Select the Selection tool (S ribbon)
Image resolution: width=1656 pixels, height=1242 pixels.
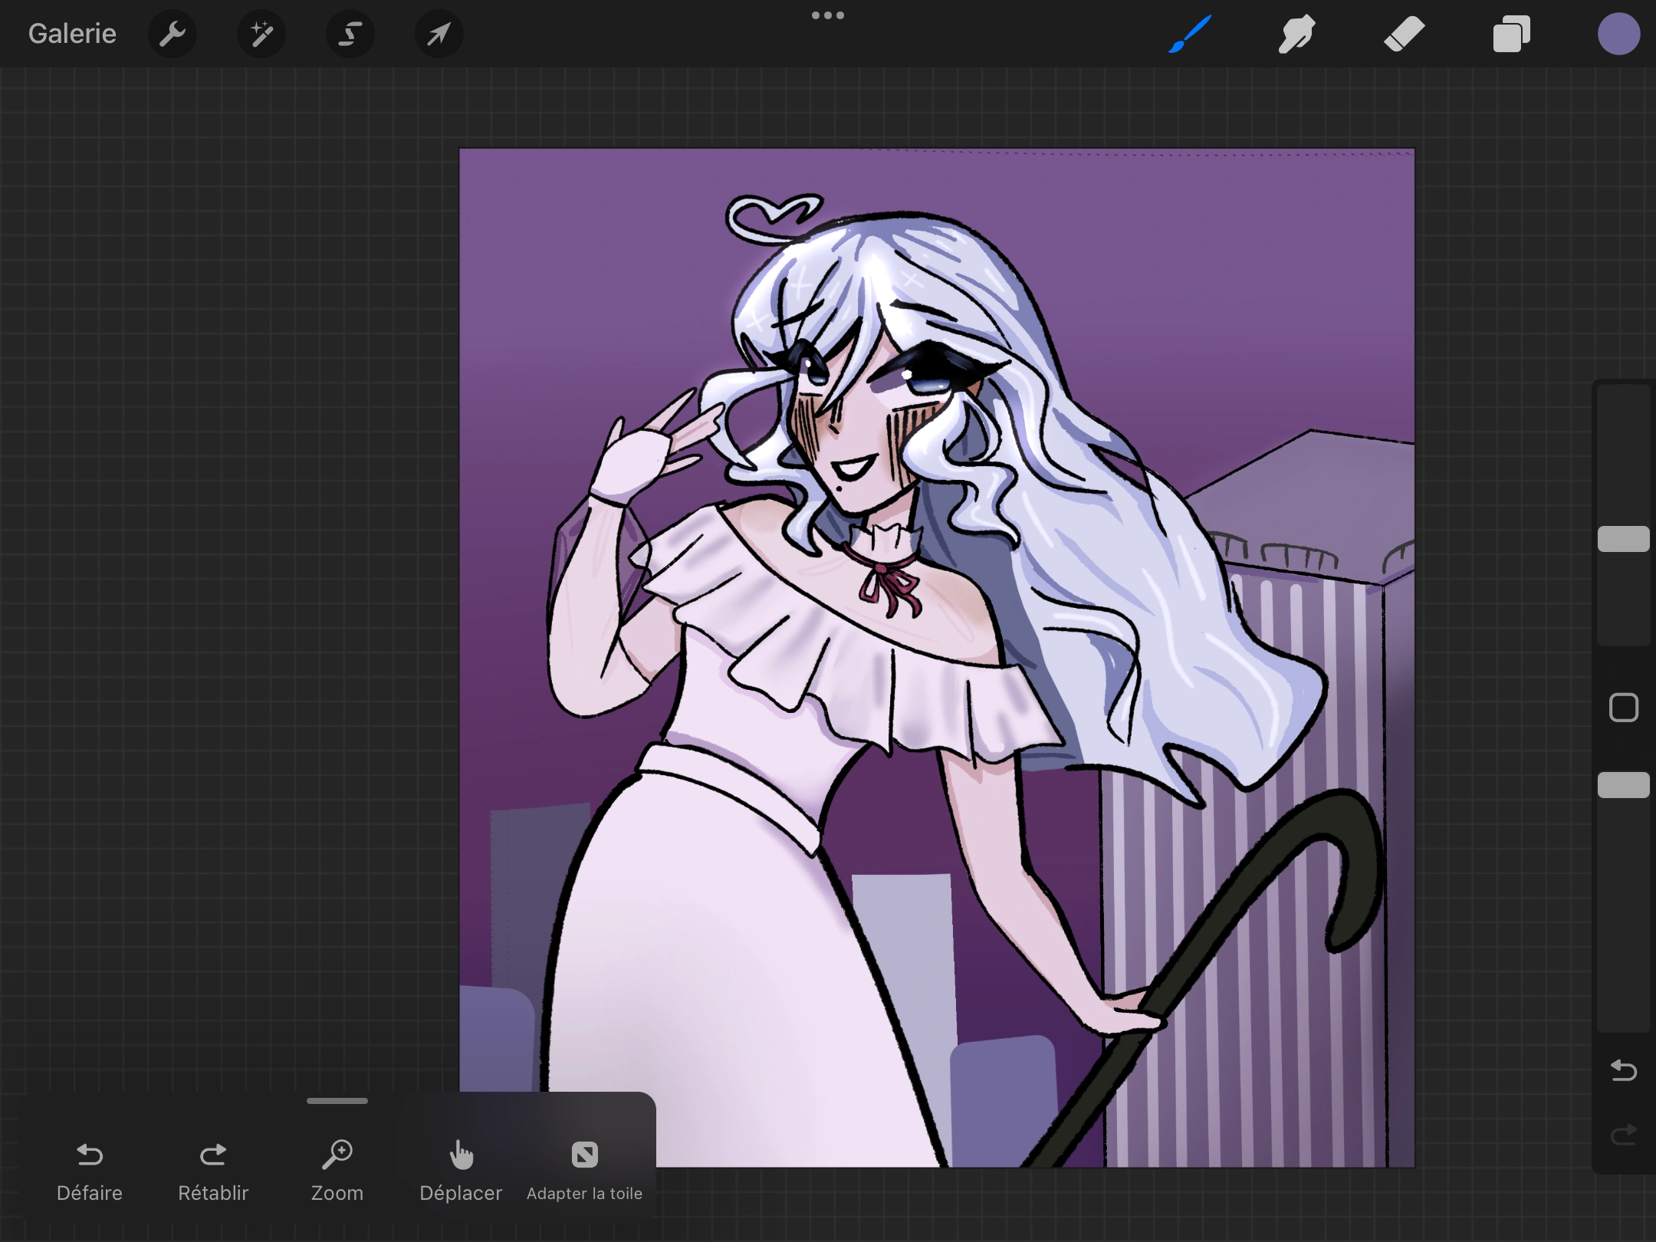[x=350, y=34]
